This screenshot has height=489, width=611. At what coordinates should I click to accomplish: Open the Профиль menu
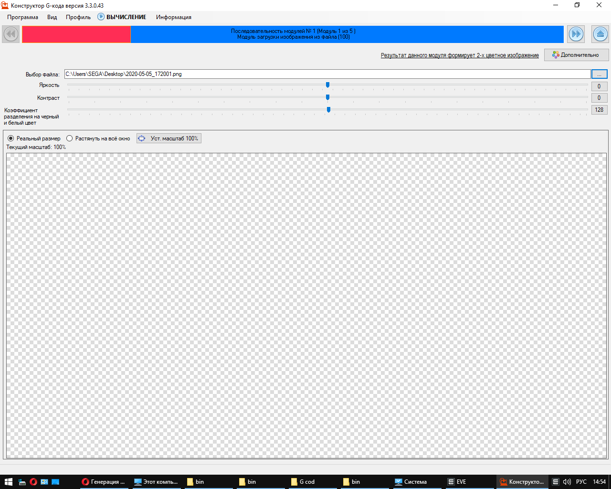tap(78, 17)
